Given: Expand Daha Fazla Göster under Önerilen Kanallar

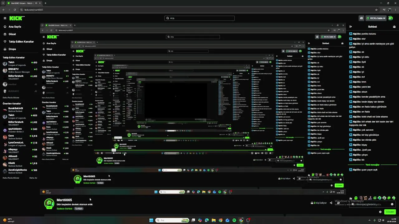Looking at the screenshot, I should click(11, 178).
